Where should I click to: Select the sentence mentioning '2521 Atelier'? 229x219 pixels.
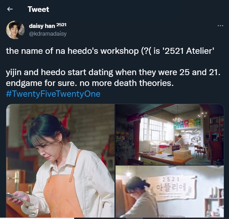[x=110, y=51]
